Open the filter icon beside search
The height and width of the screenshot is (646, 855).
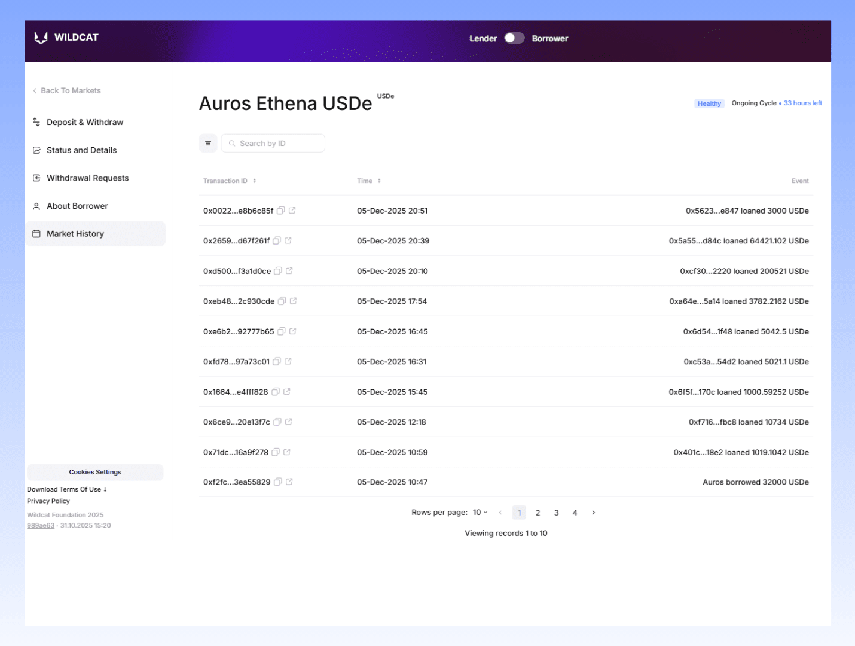click(x=208, y=144)
